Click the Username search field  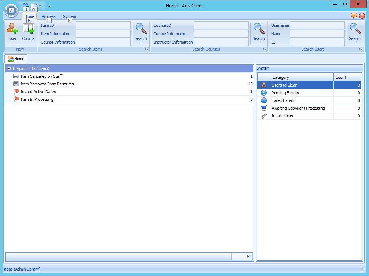[x=317, y=25]
